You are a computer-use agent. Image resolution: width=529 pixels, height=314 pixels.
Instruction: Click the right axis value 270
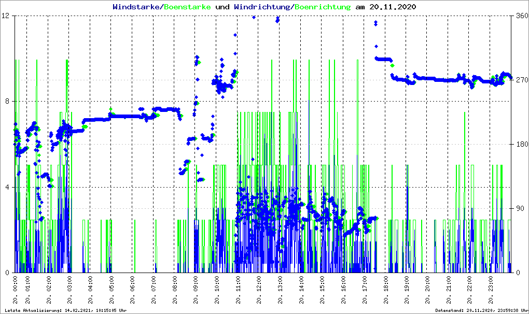(x=521, y=80)
